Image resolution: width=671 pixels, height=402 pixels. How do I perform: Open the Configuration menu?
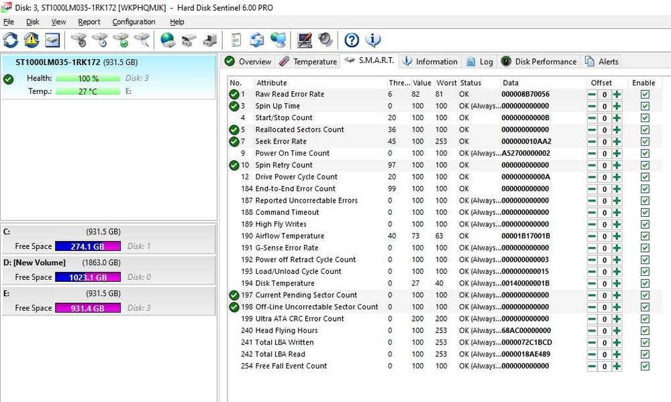(x=134, y=22)
